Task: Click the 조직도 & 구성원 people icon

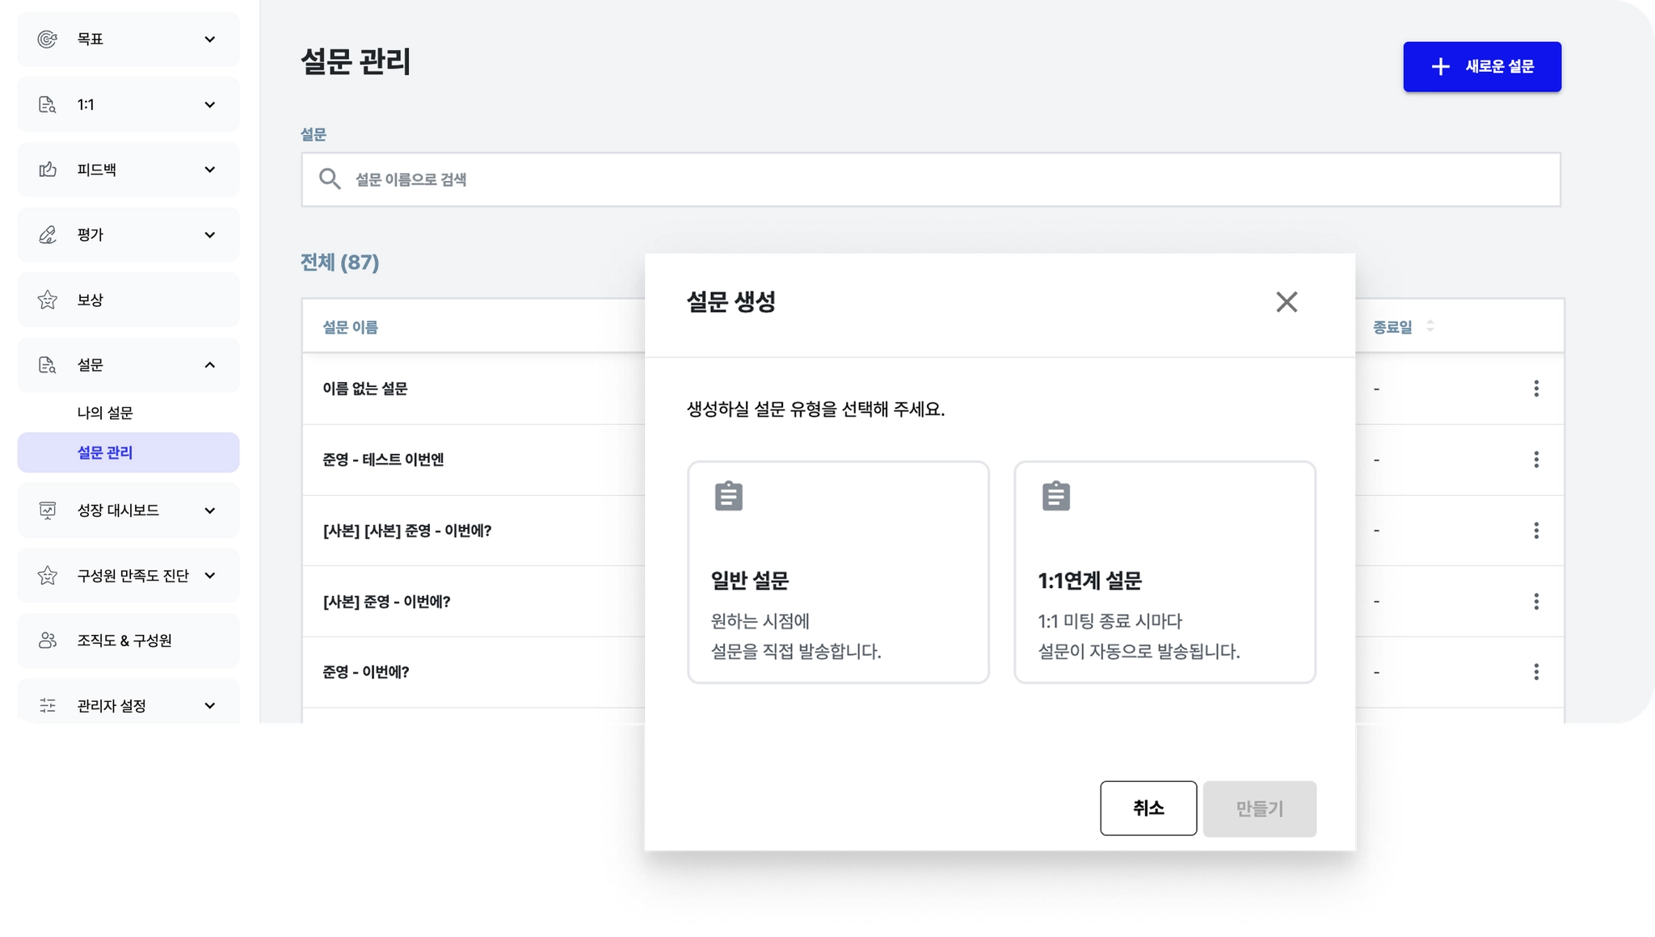Action: (x=48, y=641)
